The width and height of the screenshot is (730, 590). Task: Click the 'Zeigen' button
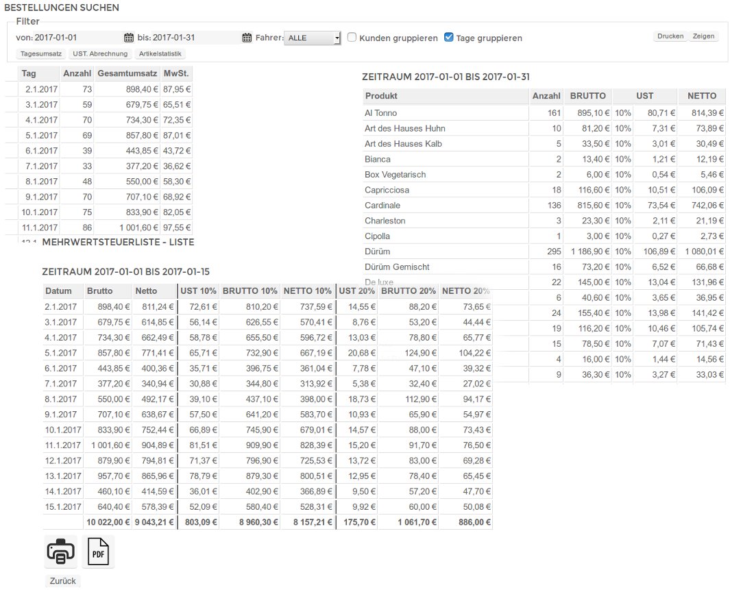click(704, 36)
